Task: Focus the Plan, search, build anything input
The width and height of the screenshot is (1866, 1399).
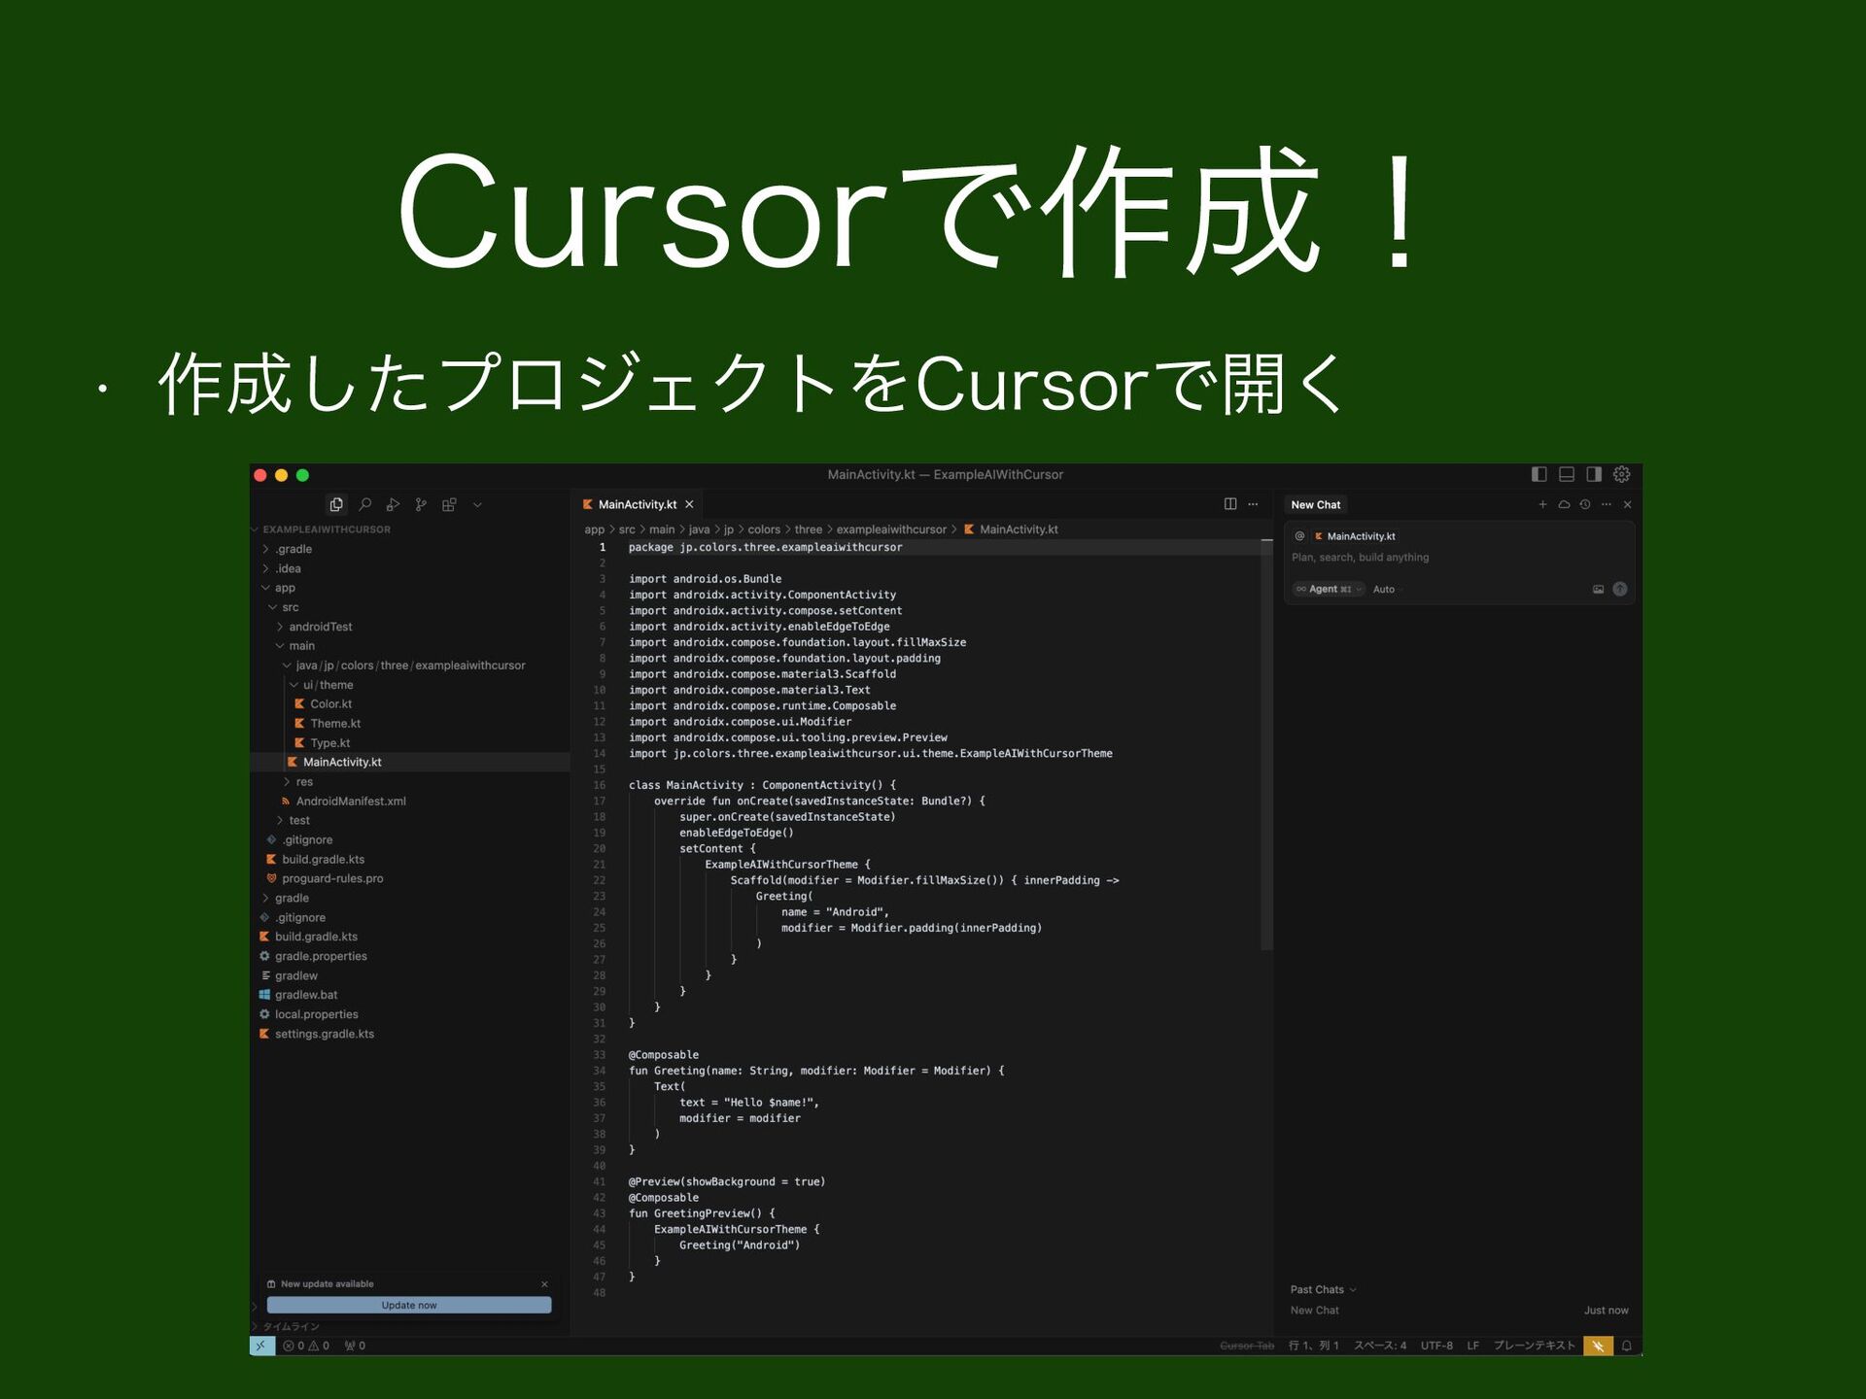Action: pyautogui.click(x=1458, y=558)
